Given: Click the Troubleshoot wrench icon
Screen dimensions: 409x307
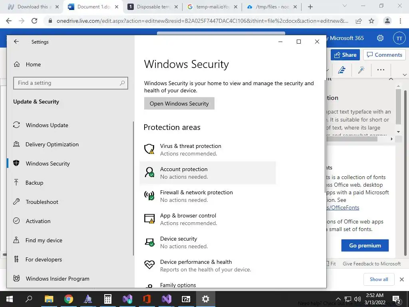Looking at the screenshot, I should 16,201.
